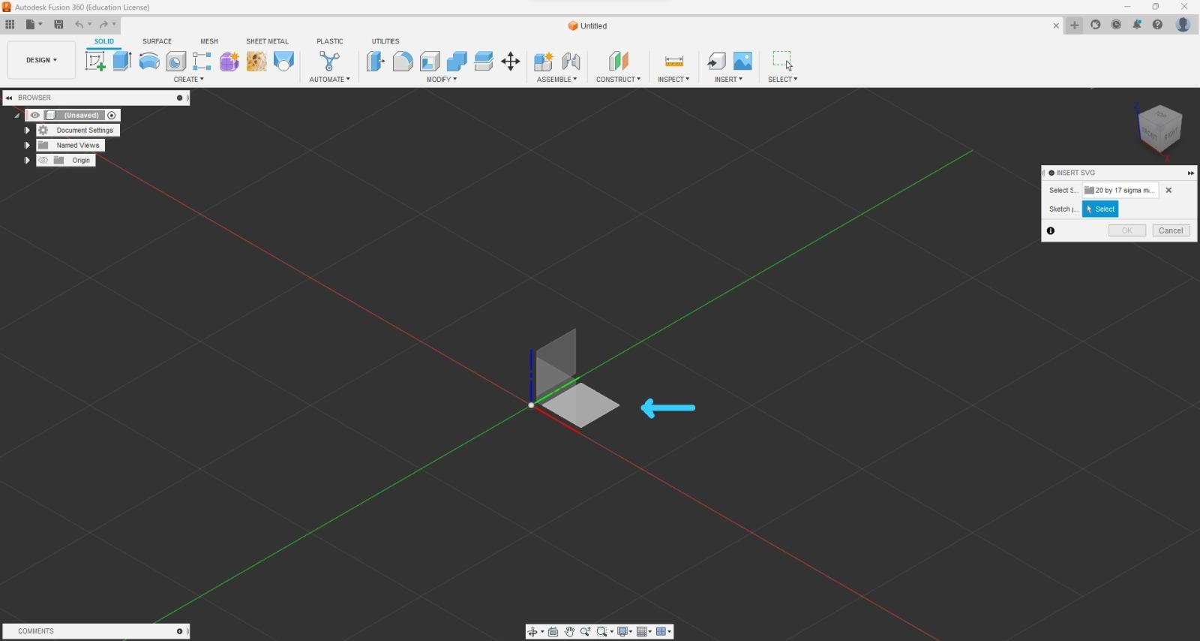Activate the Unsaved component radio button
1200x641 pixels.
click(112, 116)
